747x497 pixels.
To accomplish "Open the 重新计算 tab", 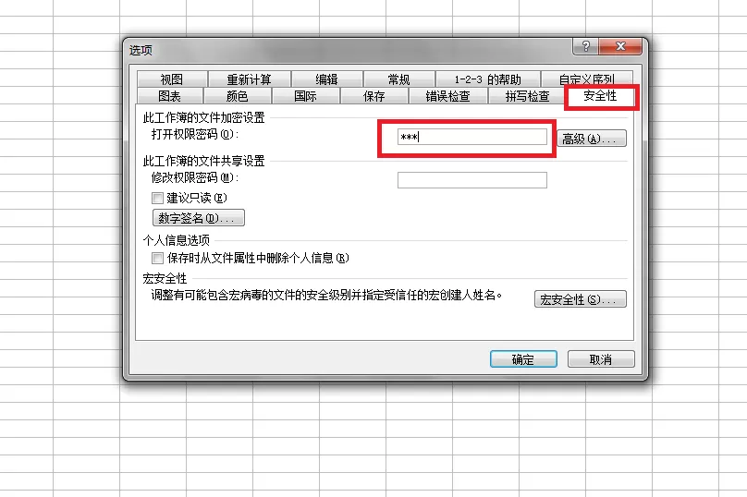I will [x=250, y=79].
